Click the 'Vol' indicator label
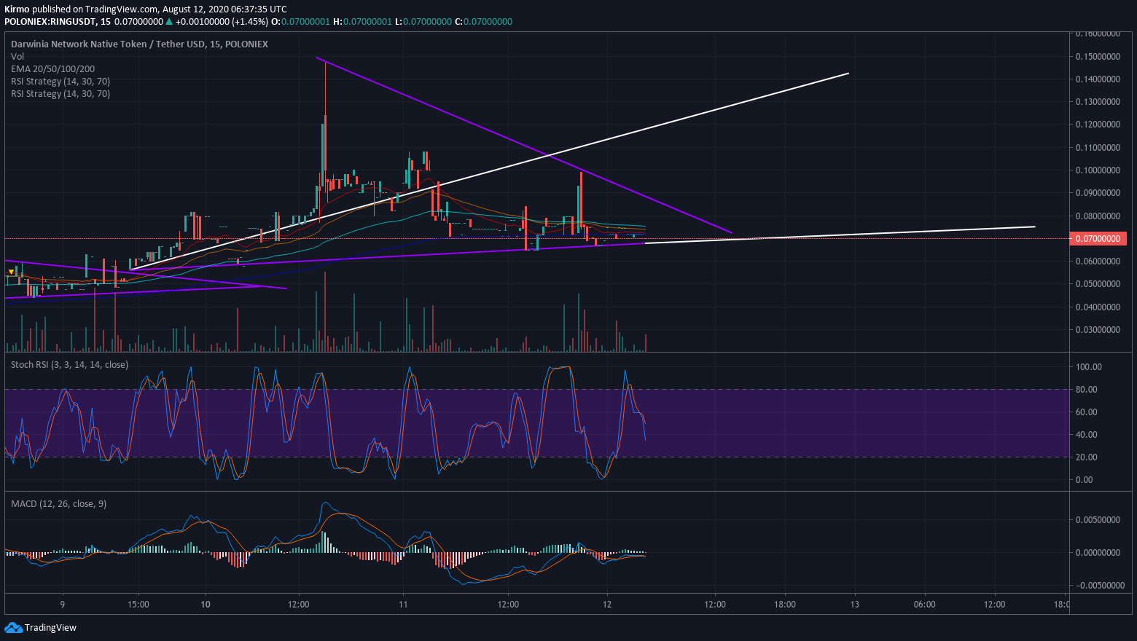Viewport: 1137px width, 641px height. (x=17, y=56)
